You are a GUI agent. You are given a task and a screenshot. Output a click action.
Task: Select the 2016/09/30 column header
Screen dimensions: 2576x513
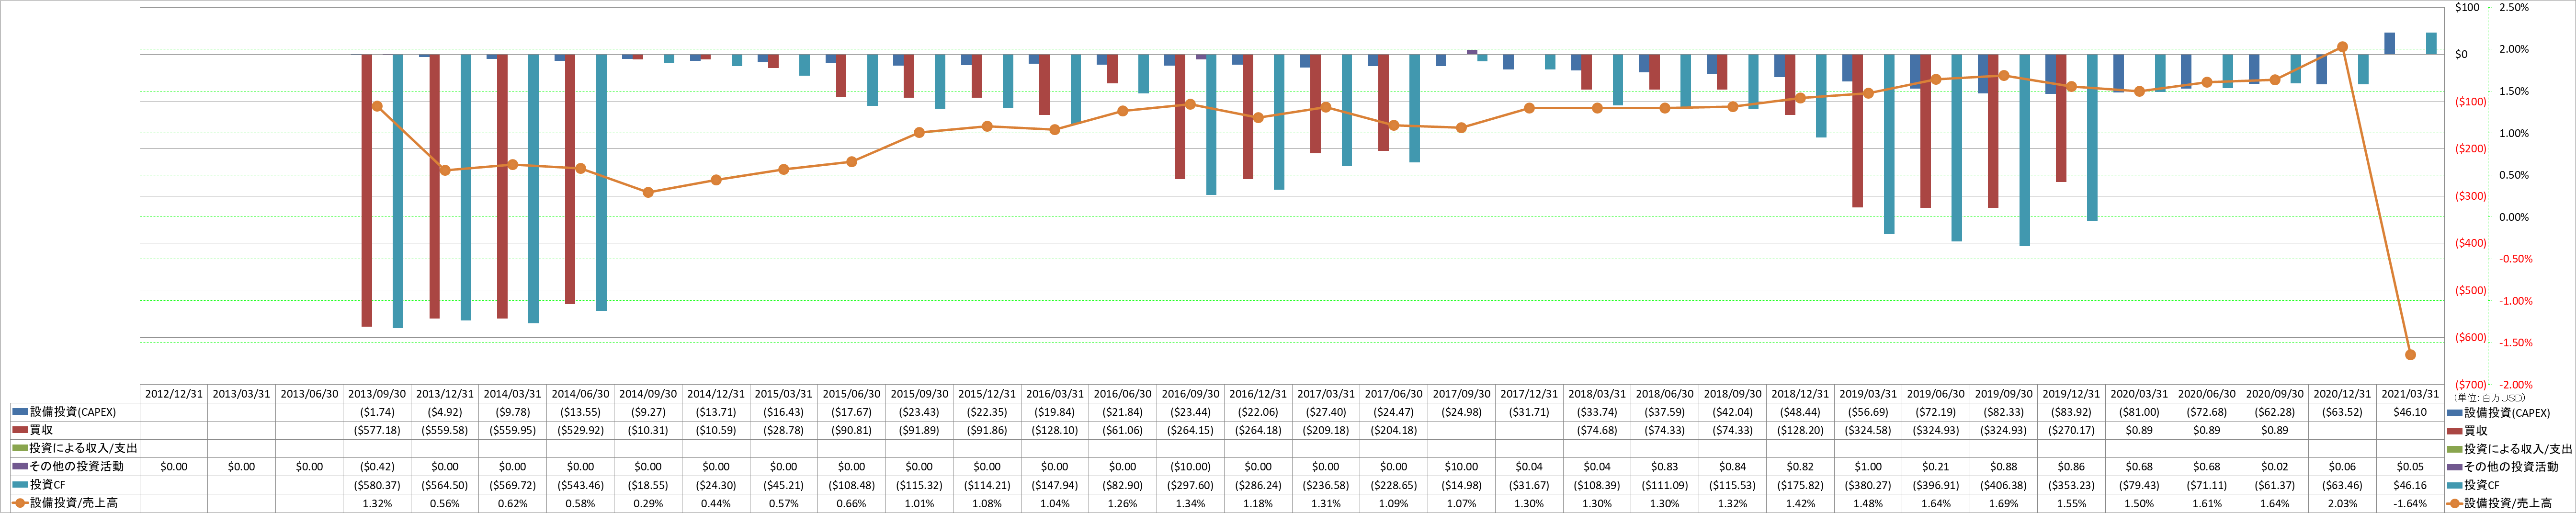[x=1190, y=394]
